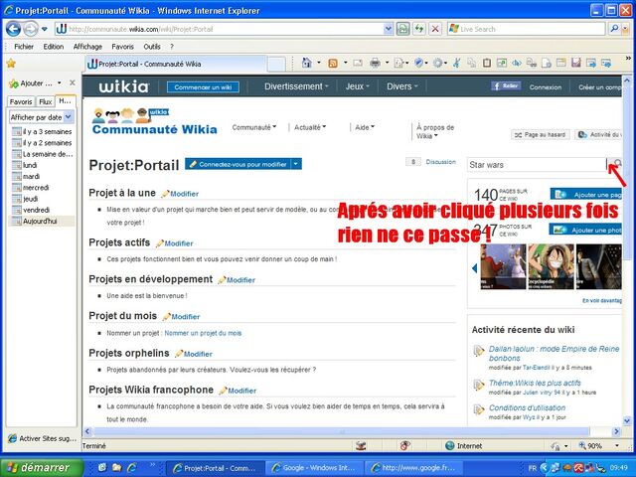Click the browser Back arrow button
Viewport: 636px width, 477px height.
tap(13, 29)
